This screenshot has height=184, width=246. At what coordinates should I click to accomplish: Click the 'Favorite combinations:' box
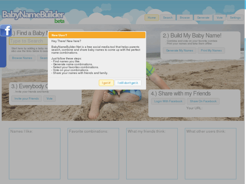[x=93, y=154]
